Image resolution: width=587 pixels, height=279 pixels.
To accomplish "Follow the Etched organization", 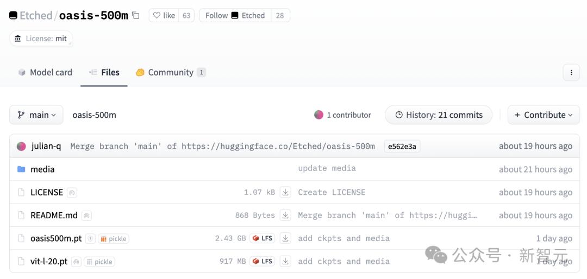I will (234, 16).
